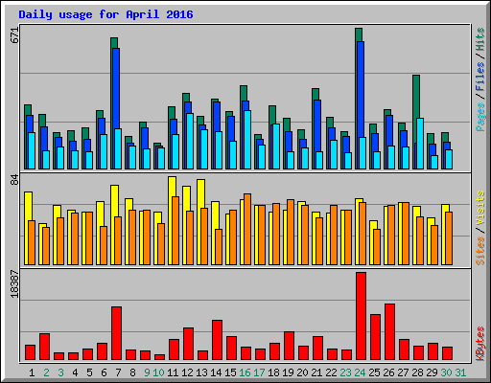Image resolution: width=491 pixels, height=383 pixels.
Task: Click the red KBytes bar for day 14
Action: click(x=218, y=340)
